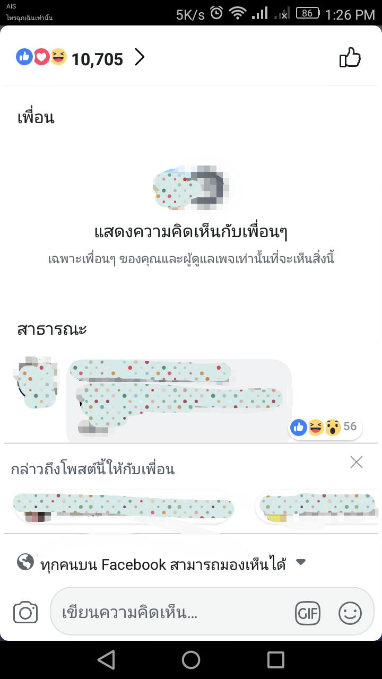
Task: Tap the แสดงความคิดเห็นกับเพื่อนๆ heading
Action: click(x=191, y=232)
